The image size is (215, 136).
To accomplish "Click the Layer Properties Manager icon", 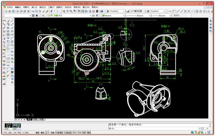I will (43, 16).
